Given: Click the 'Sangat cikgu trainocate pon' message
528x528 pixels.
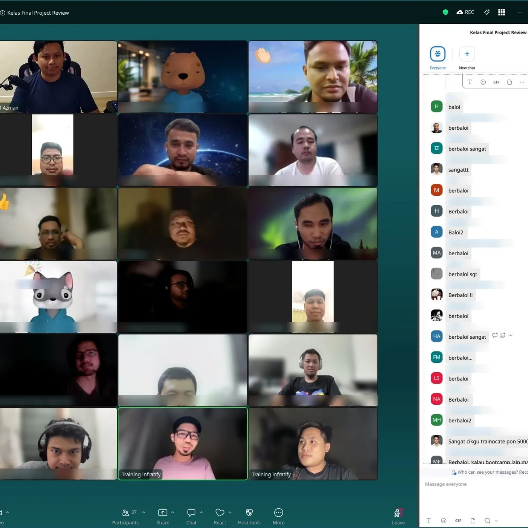Looking at the screenshot, I should click(x=487, y=441).
